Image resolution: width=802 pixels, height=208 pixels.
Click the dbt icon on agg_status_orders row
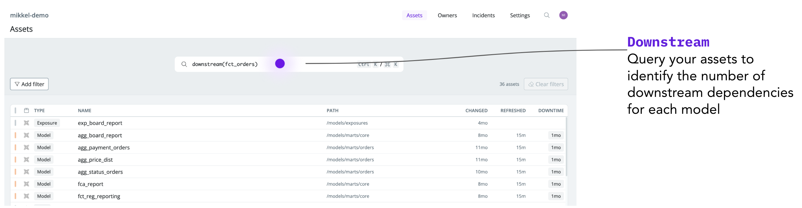point(26,172)
